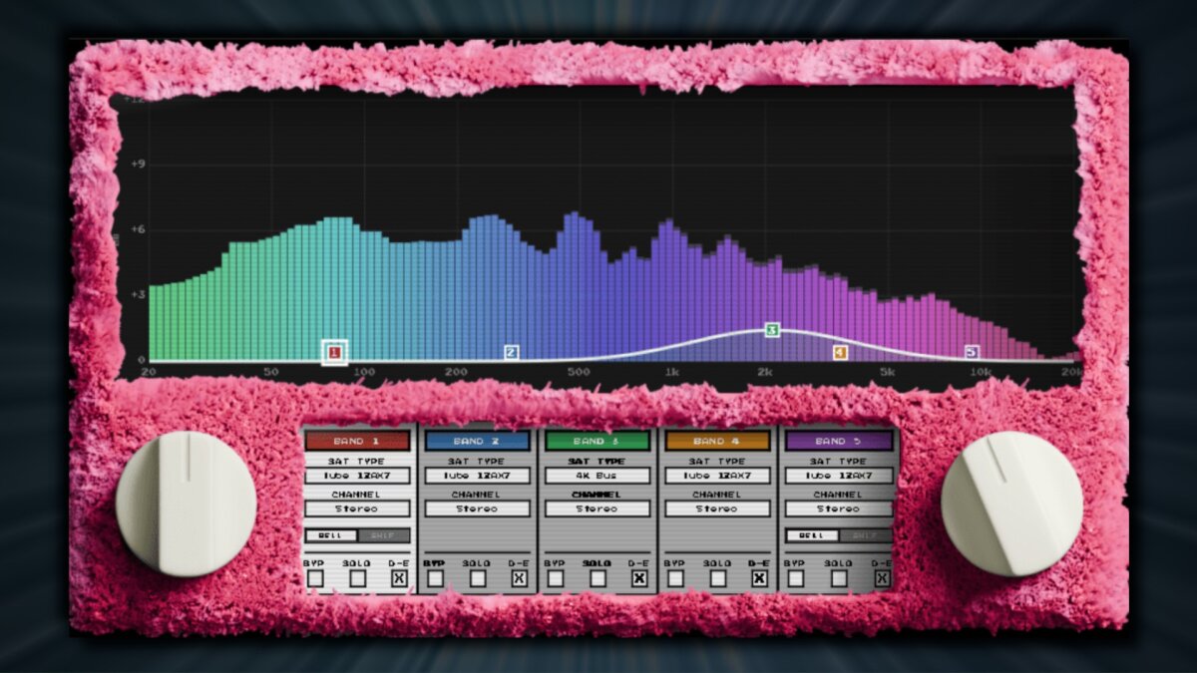
Task: Toggle Band 2 BYP checkbox
Action: tap(435, 578)
